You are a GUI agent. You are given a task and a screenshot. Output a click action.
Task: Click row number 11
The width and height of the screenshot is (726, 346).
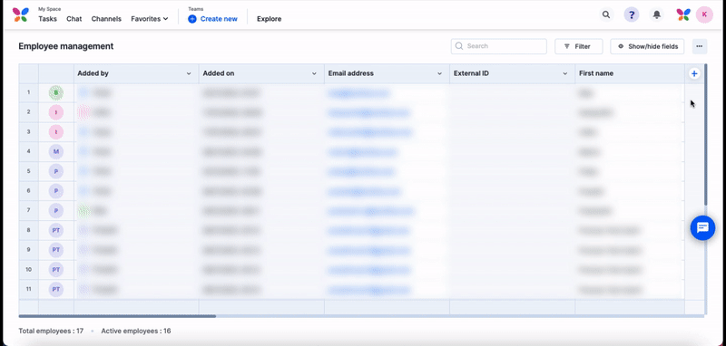(29, 289)
